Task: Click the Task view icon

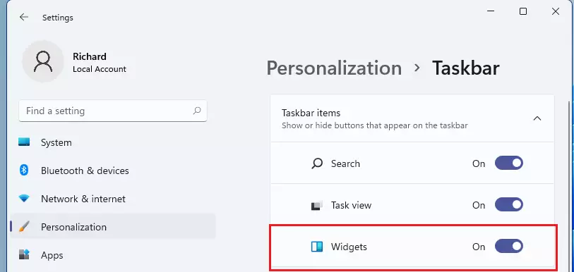Action: [x=317, y=205]
